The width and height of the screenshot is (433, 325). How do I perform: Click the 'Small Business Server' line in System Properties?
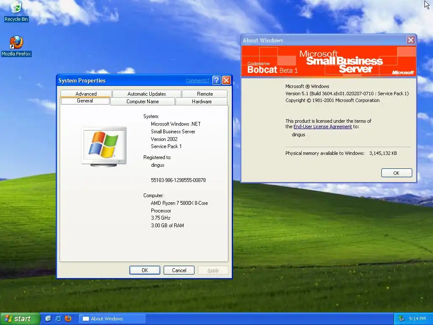point(173,132)
